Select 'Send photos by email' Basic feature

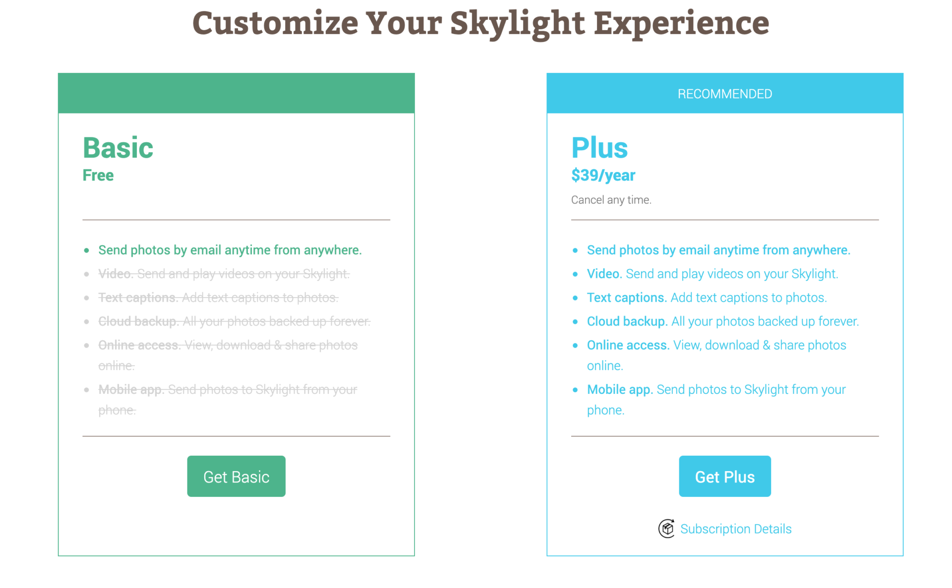coord(230,250)
